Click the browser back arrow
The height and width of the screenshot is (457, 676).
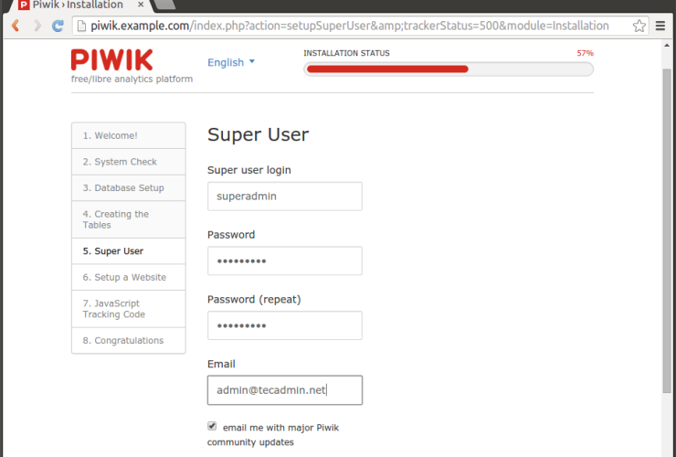[x=15, y=26]
